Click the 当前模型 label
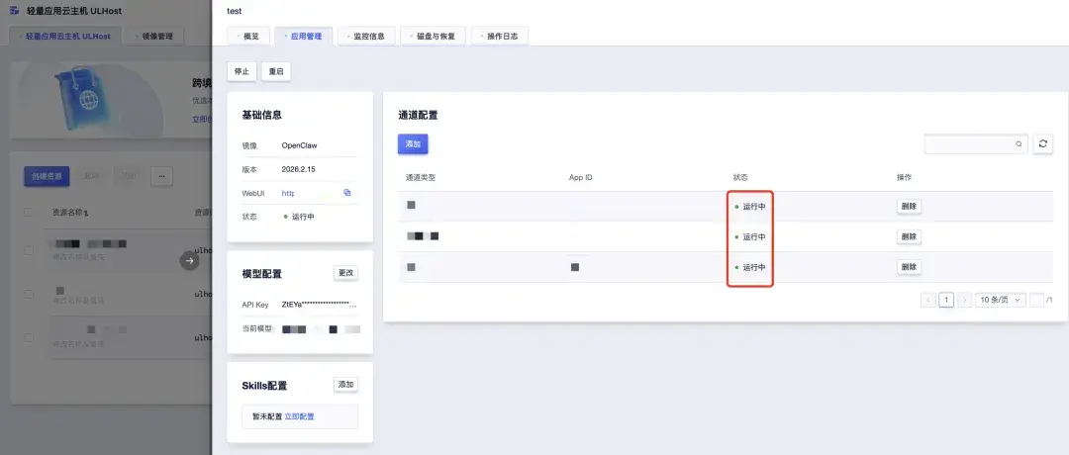 click(257, 329)
